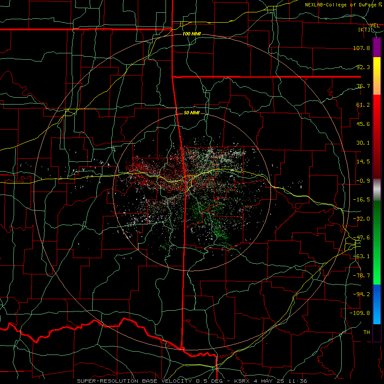
Task: Click the gray near-zero segment of the color bar
Action: coord(377,190)
